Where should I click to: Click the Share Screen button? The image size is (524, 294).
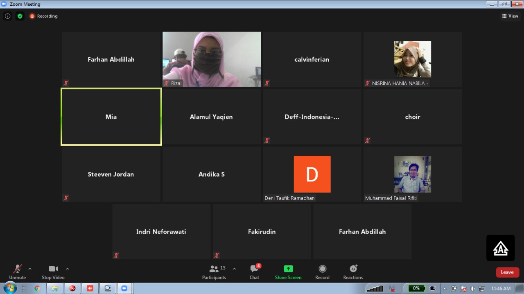(x=288, y=272)
